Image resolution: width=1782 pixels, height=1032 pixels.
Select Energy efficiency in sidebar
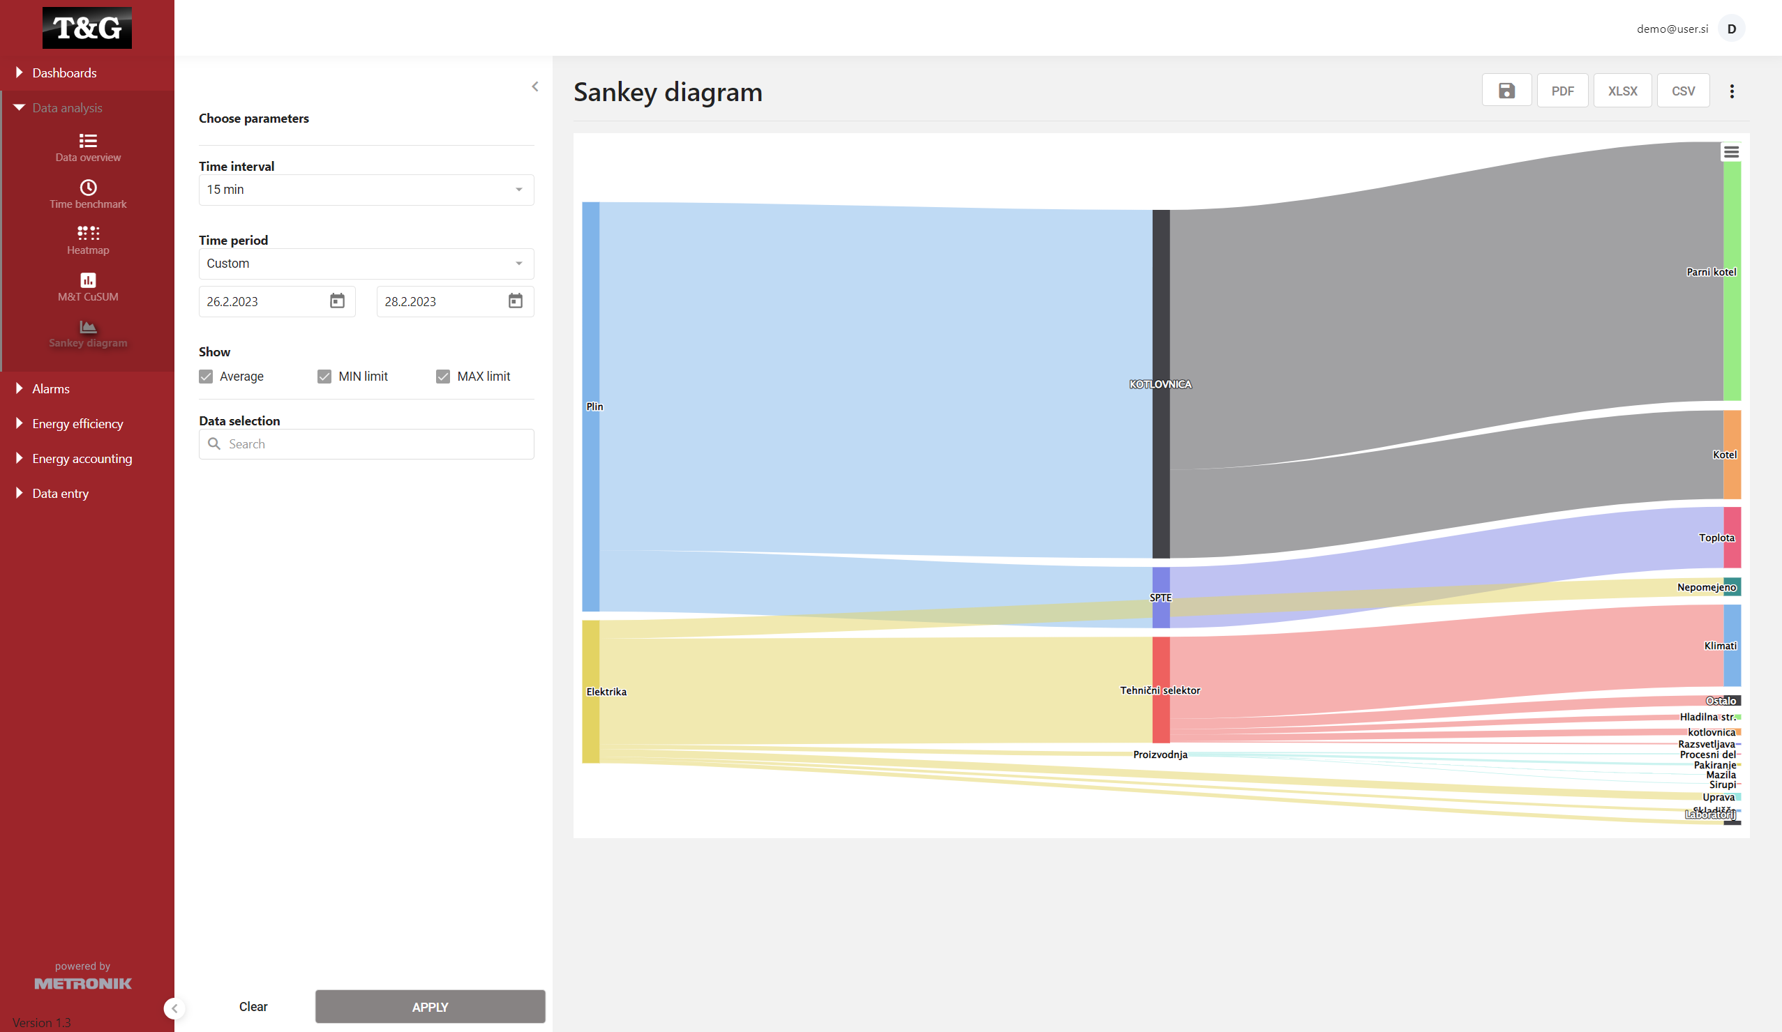77,423
